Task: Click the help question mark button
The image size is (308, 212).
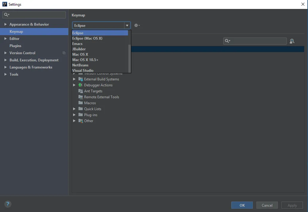Action: [x=8, y=204]
